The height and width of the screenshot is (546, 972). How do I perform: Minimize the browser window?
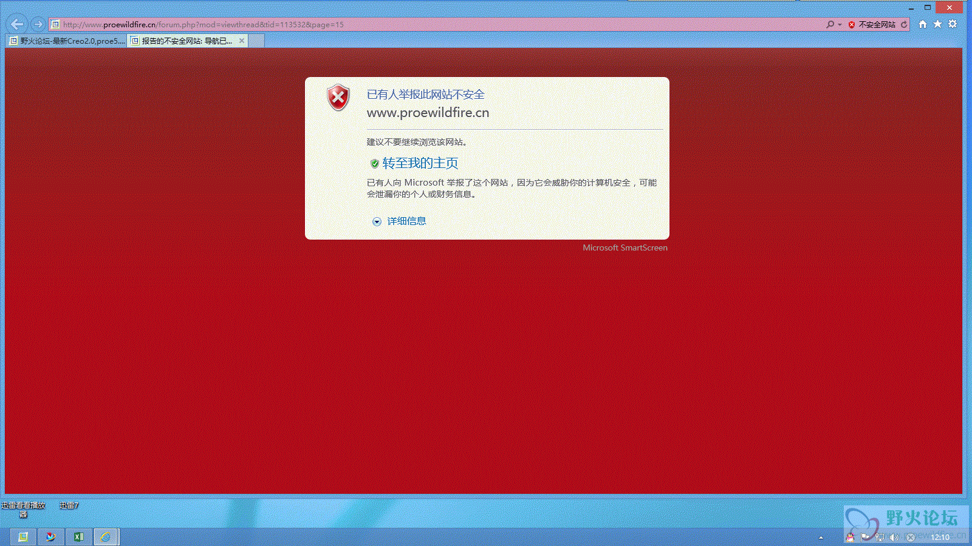[x=912, y=8]
